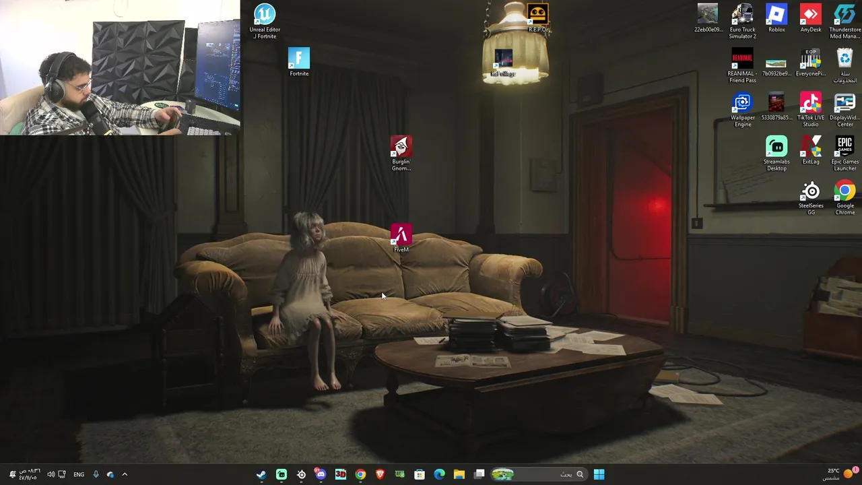
Task: Show hidden system tray icons
Action: [125, 474]
